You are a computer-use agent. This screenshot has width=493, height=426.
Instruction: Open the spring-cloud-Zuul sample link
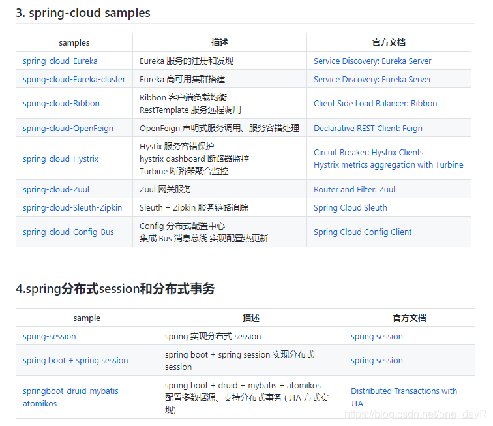pyautogui.click(x=56, y=189)
